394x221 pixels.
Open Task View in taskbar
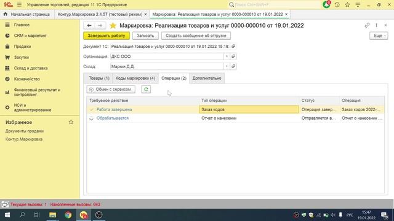coord(37,215)
